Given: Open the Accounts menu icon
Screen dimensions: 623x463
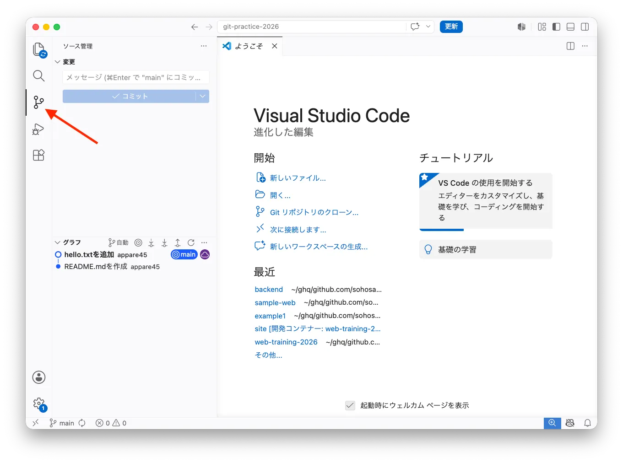Looking at the screenshot, I should 39,377.
